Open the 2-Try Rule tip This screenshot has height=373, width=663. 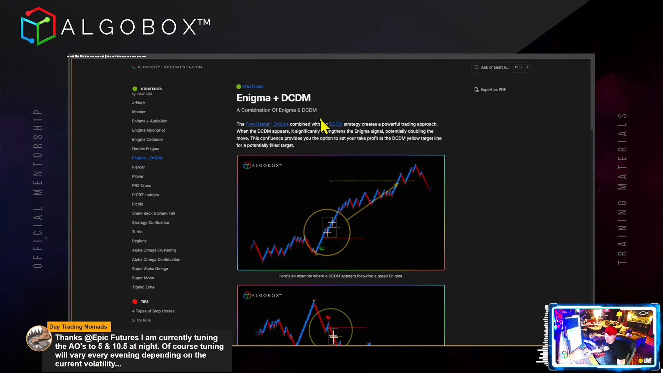click(x=141, y=321)
